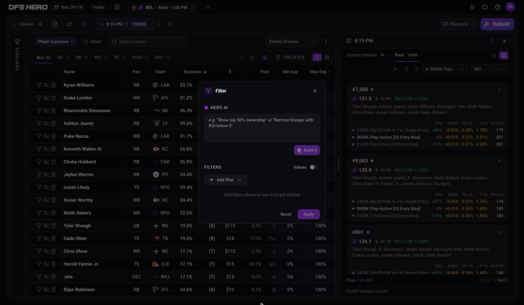Click the swap arrows icon near Games

[x=69, y=24]
